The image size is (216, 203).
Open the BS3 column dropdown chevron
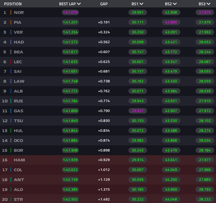[209, 4]
